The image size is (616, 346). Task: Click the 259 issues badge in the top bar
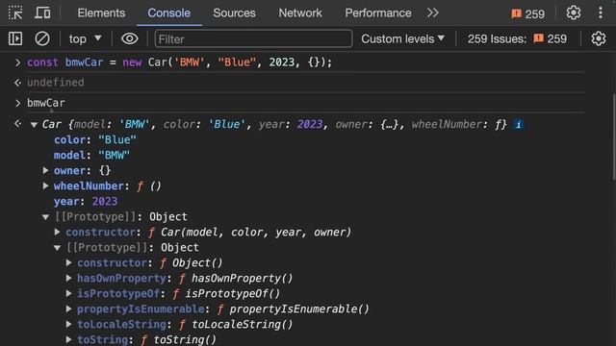528,14
